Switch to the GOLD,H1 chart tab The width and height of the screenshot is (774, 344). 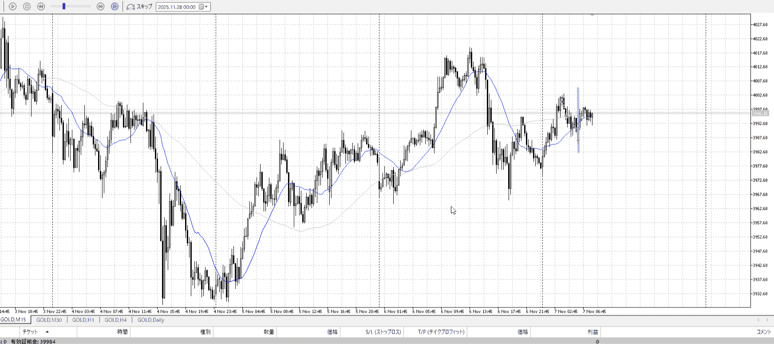tap(83, 320)
